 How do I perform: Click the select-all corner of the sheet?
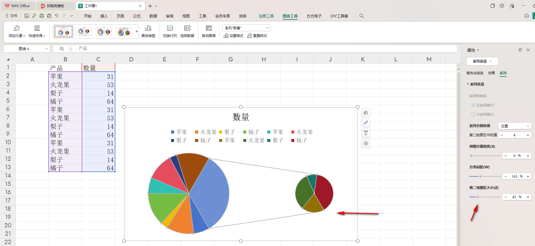(8, 59)
